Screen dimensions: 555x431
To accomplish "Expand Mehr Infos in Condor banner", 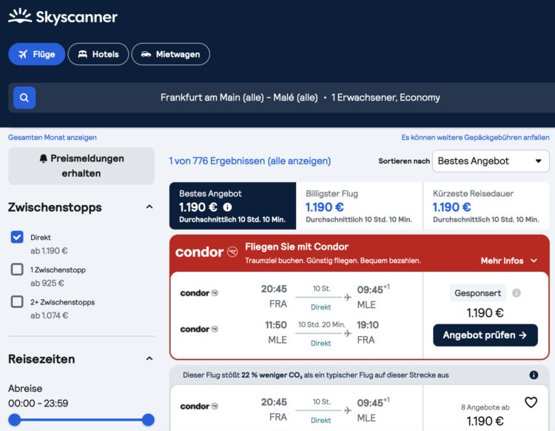I will 509,261.
